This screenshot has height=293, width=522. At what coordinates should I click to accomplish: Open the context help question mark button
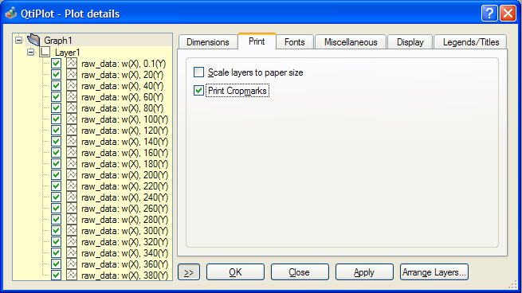pos(489,14)
